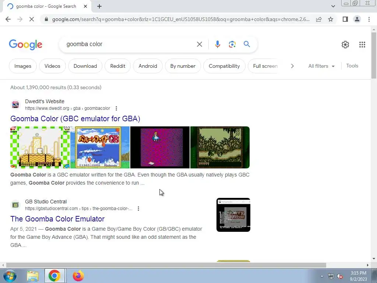Viewport: 377px width, 283px height.
Task: Open Google quick settings gear
Action: [x=345, y=45]
